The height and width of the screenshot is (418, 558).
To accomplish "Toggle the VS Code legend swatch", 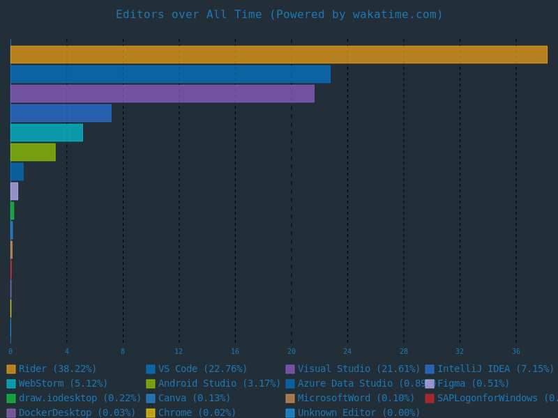I will point(151,369).
